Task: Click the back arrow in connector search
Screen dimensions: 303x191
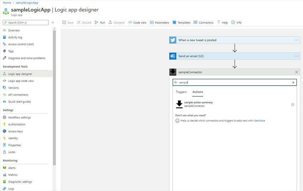Action: (176, 82)
